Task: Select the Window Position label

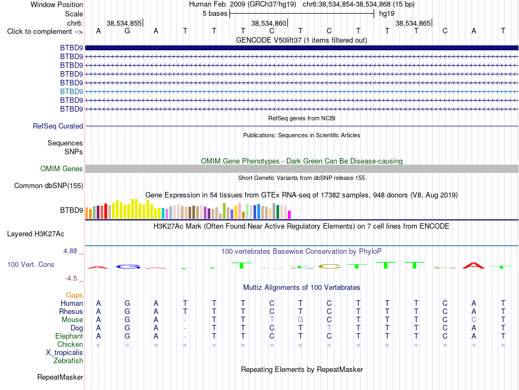Action: [57, 4]
